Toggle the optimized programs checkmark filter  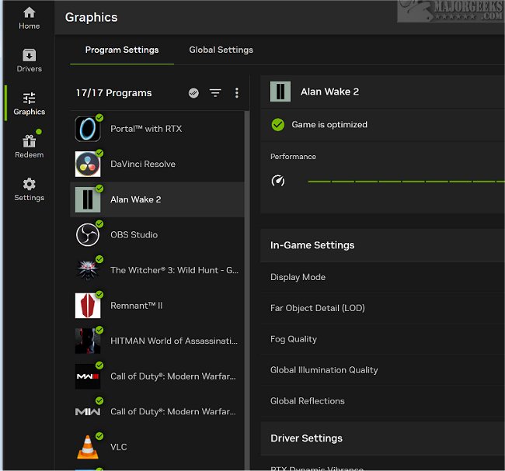point(193,93)
